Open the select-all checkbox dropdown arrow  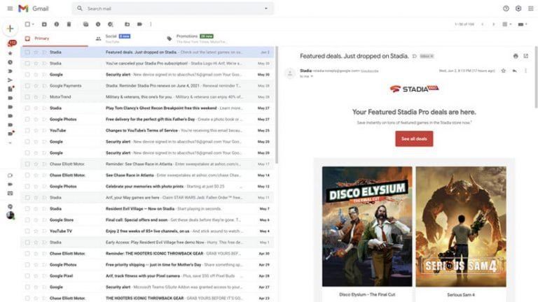click(34, 24)
